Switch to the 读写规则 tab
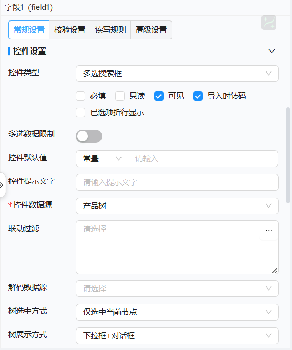292x350 pixels. [x=110, y=30]
